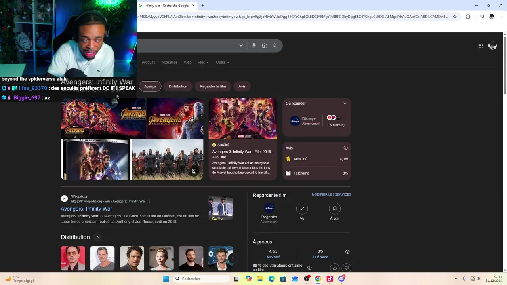Click the info icon next to Avis
This screenshot has height=285, width=507.
345,148
